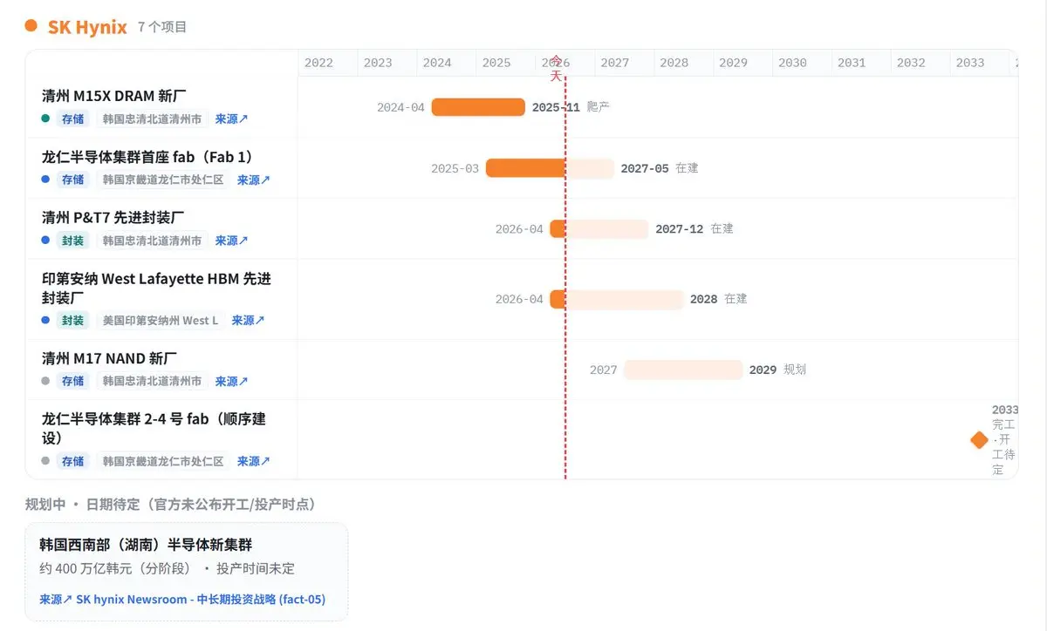Viewport: 1047px width, 631px height.
Task: Open 来源 link for 清州 M15X DRAM 新厂
Action: coord(231,119)
